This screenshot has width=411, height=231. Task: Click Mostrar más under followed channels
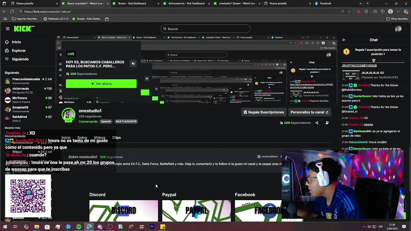click(13, 128)
